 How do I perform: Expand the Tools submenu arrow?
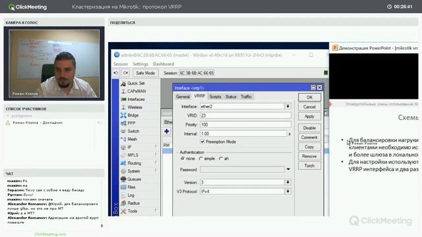(x=156, y=211)
